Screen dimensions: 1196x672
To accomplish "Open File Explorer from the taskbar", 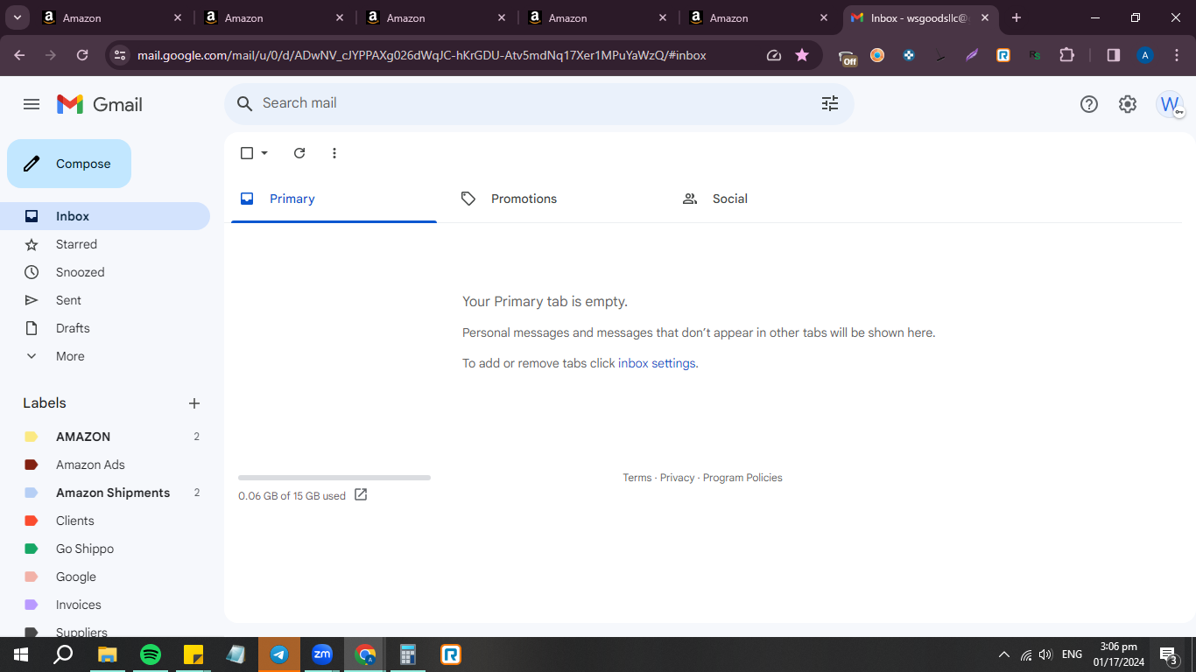I will [x=107, y=654].
